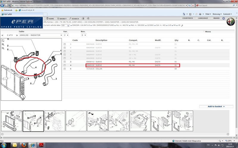Open the Biztonság menu
Screen dimensions: 238x148
click(x=217, y=14)
